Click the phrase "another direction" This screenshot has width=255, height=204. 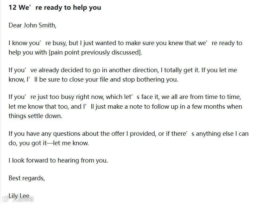pyautogui.click(x=134, y=70)
